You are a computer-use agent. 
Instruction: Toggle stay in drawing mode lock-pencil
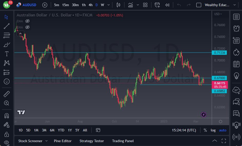(x=6, y=125)
